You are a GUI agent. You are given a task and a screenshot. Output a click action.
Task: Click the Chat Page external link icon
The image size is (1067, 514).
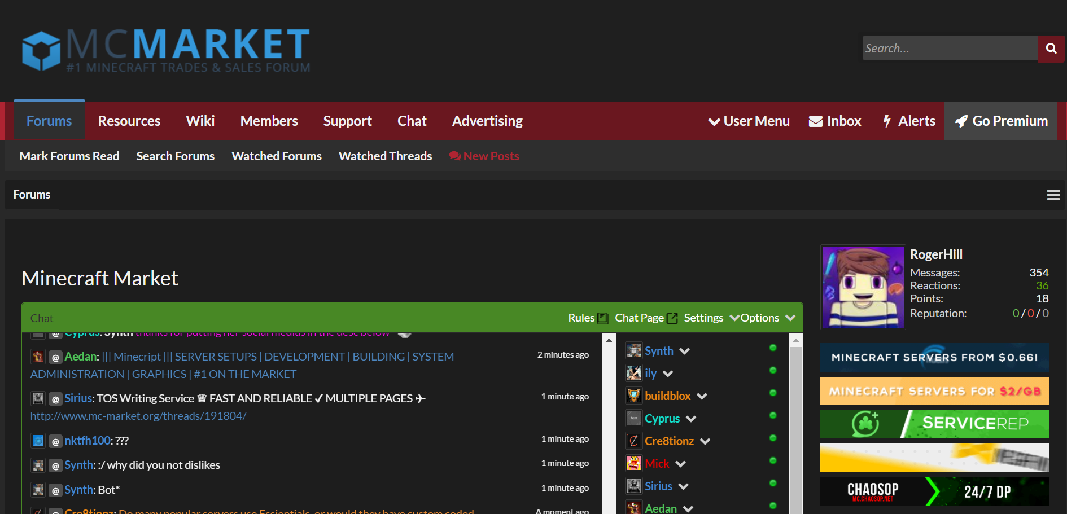coord(672,318)
